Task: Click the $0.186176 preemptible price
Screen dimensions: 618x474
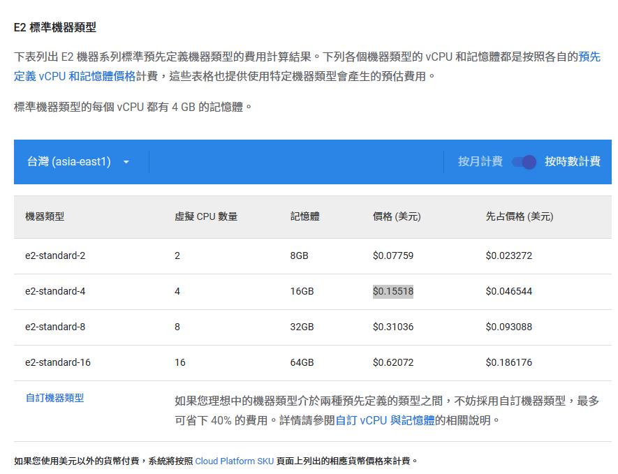Action: (x=508, y=362)
